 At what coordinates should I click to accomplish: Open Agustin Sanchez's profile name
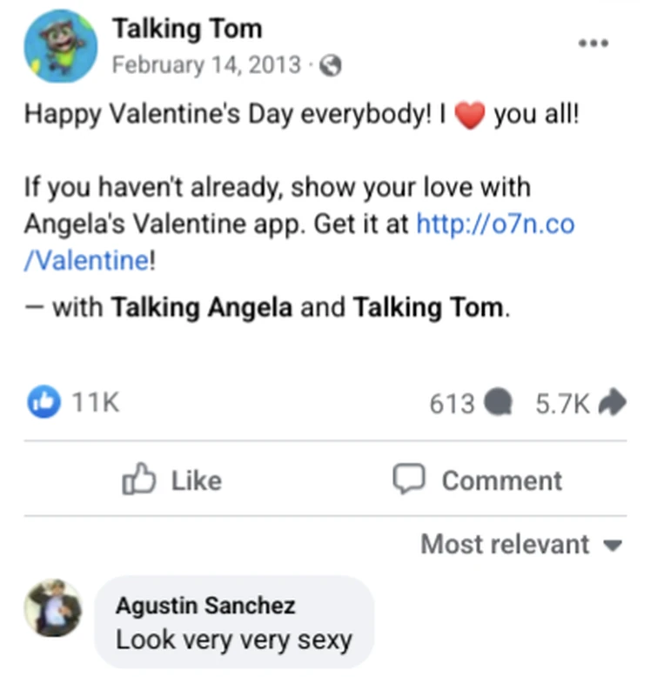(205, 605)
